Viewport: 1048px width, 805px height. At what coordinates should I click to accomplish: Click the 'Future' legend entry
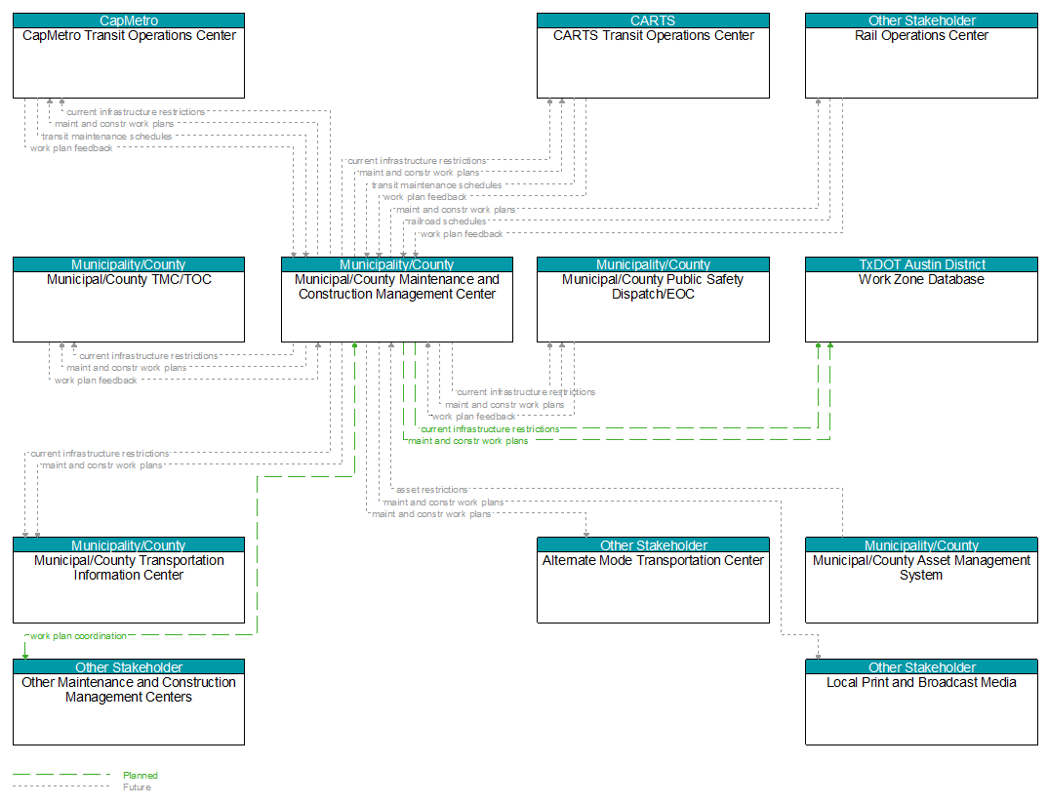(x=137, y=787)
